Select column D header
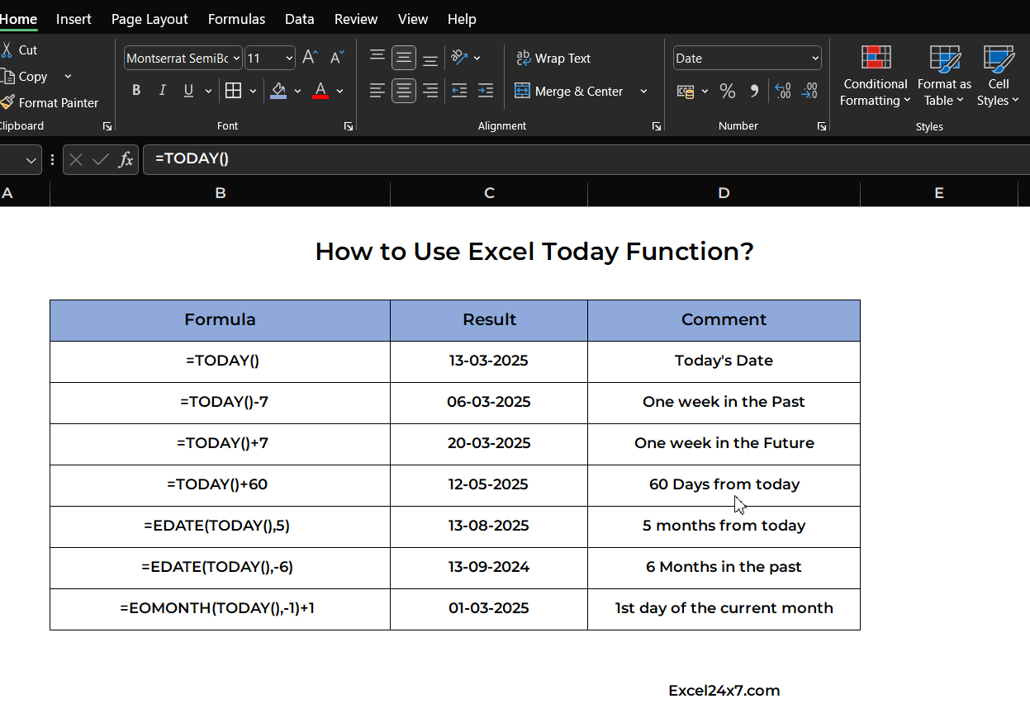This screenshot has width=1030, height=727. point(724,193)
